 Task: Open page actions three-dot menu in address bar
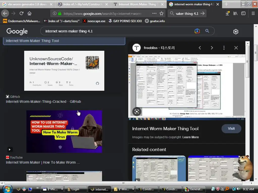tap(154, 14)
